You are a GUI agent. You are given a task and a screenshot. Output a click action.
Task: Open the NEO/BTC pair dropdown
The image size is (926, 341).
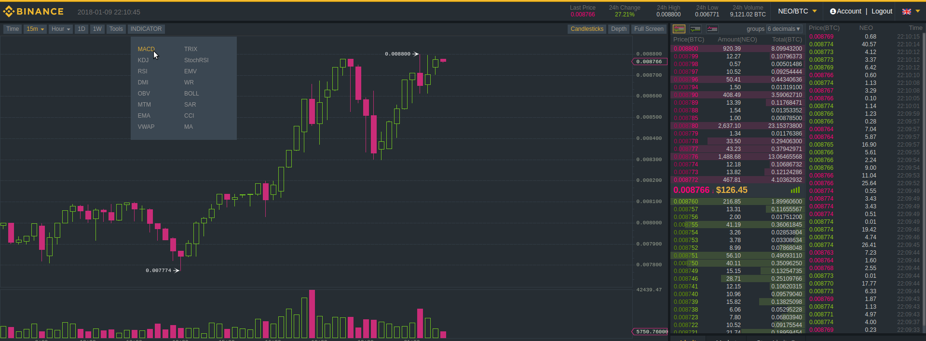click(797, 11)
